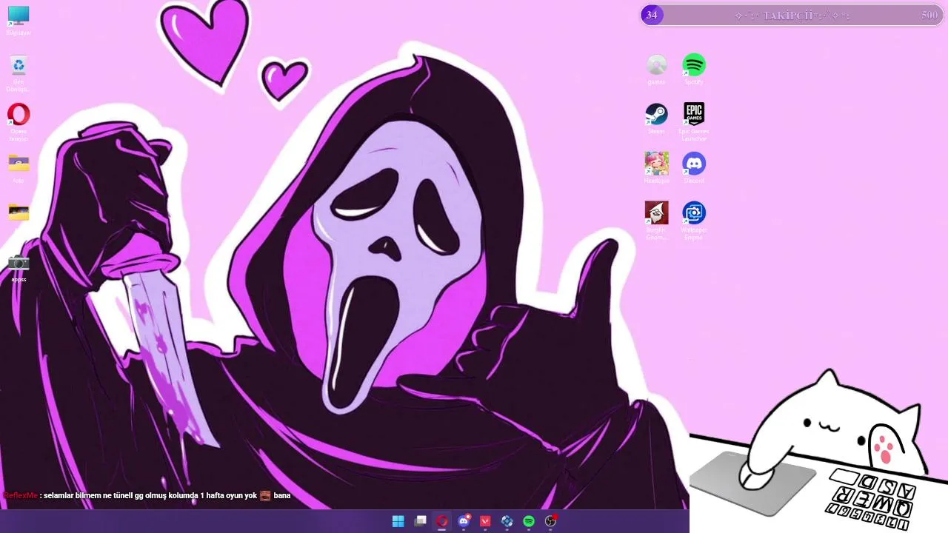This screenshot has height=533, width=948.
Task: Select the Wallpaper Engine desktop shortcut
Action: [694, 220]
